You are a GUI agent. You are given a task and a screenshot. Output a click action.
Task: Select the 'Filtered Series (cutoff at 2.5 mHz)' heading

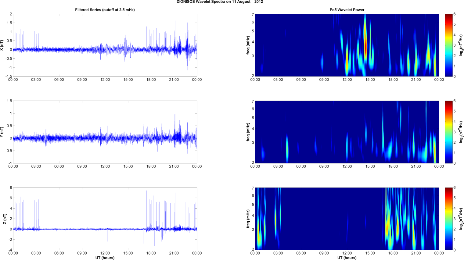105,10
